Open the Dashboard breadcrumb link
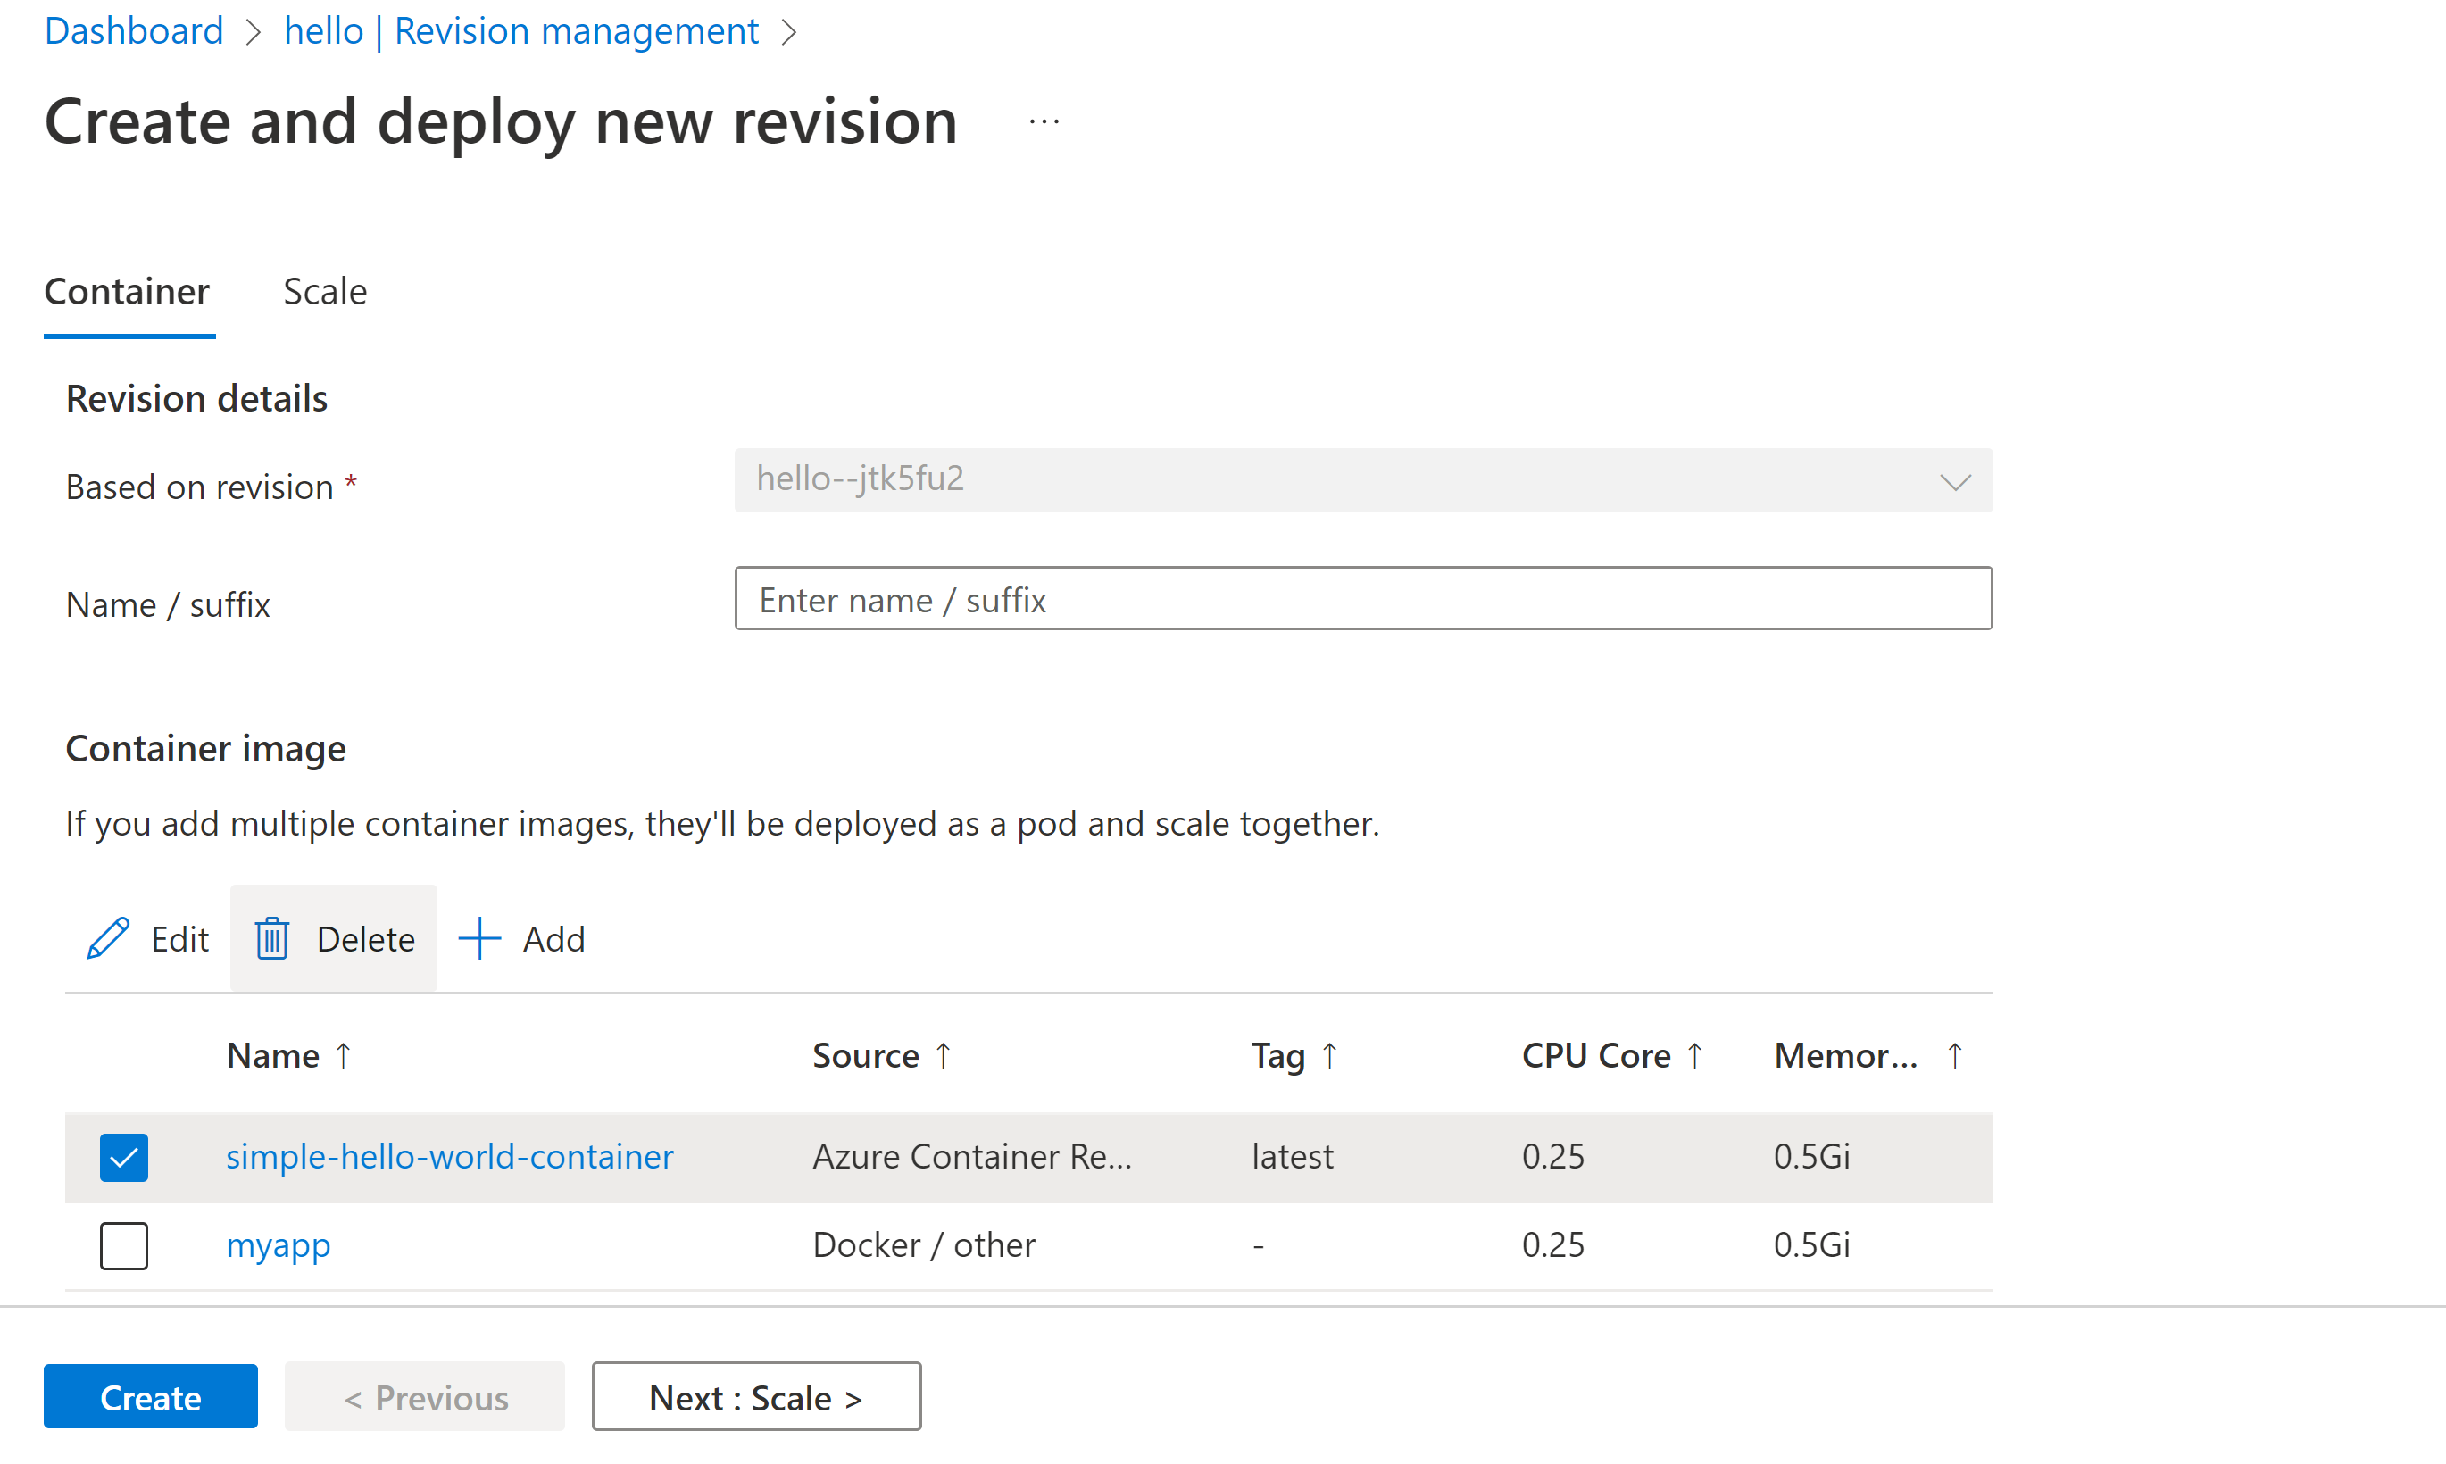The height and width of the screenshot is (1464, 2446). [133, 30]
